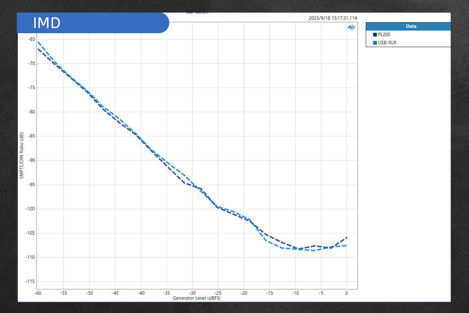Image resolution: width=469 pixels, height=313 pixels.
Task: Click the 2023/9/18 timestamp text
Action: pyautogui.click(x=333, y=18)
